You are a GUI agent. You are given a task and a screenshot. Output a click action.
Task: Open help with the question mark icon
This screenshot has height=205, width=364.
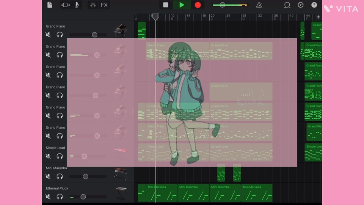(314, 5)
